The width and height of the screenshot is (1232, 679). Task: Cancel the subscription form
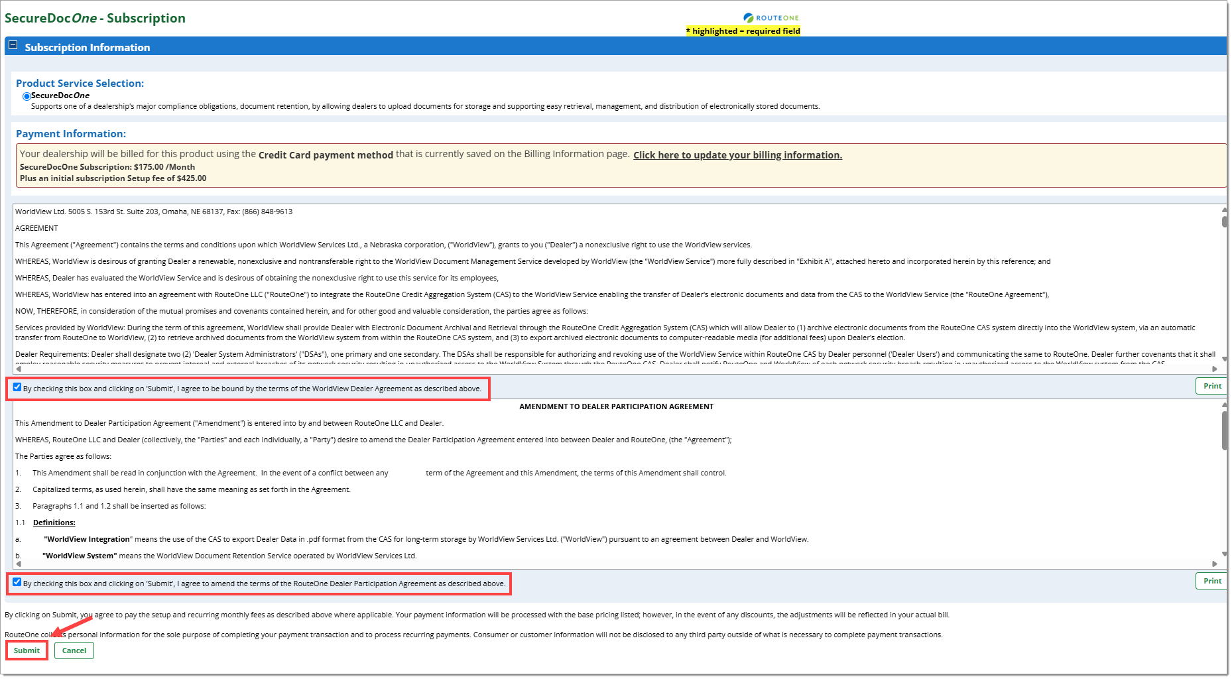pyautogui.click(x=74, y=650)
